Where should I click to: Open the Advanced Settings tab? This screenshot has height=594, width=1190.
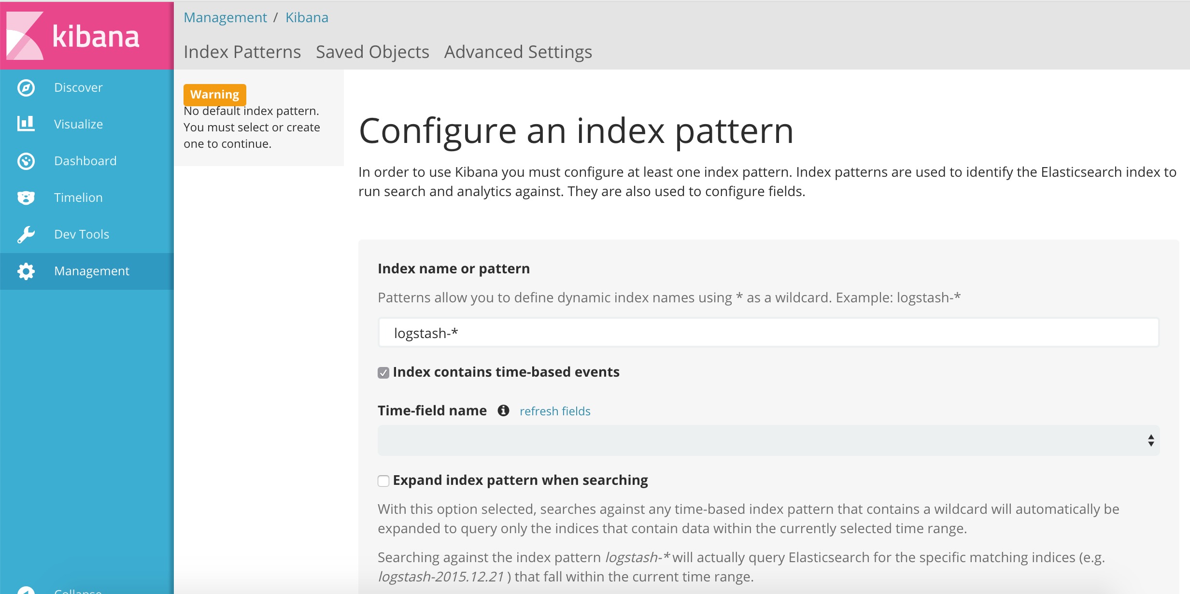(518, 52)
